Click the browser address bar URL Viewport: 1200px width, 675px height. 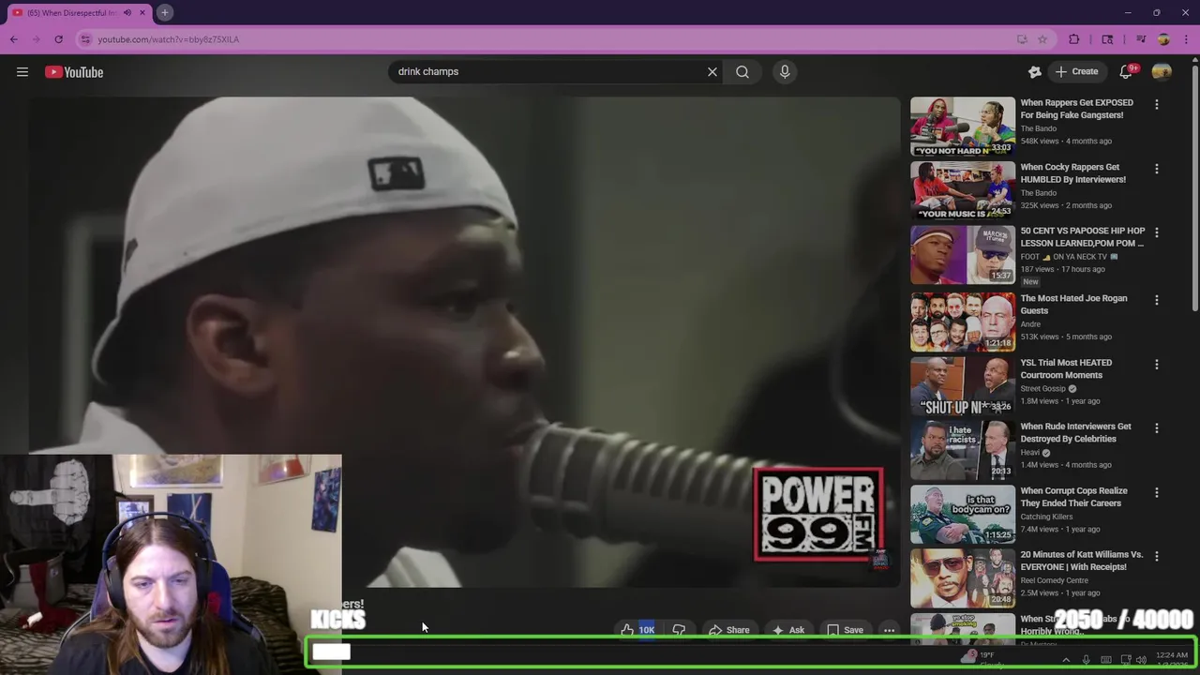[x=169, y=39]
